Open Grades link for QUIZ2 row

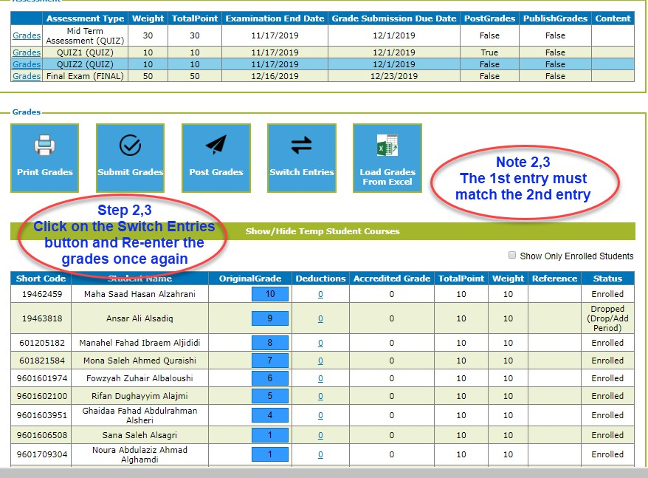(x=27, y=64)
